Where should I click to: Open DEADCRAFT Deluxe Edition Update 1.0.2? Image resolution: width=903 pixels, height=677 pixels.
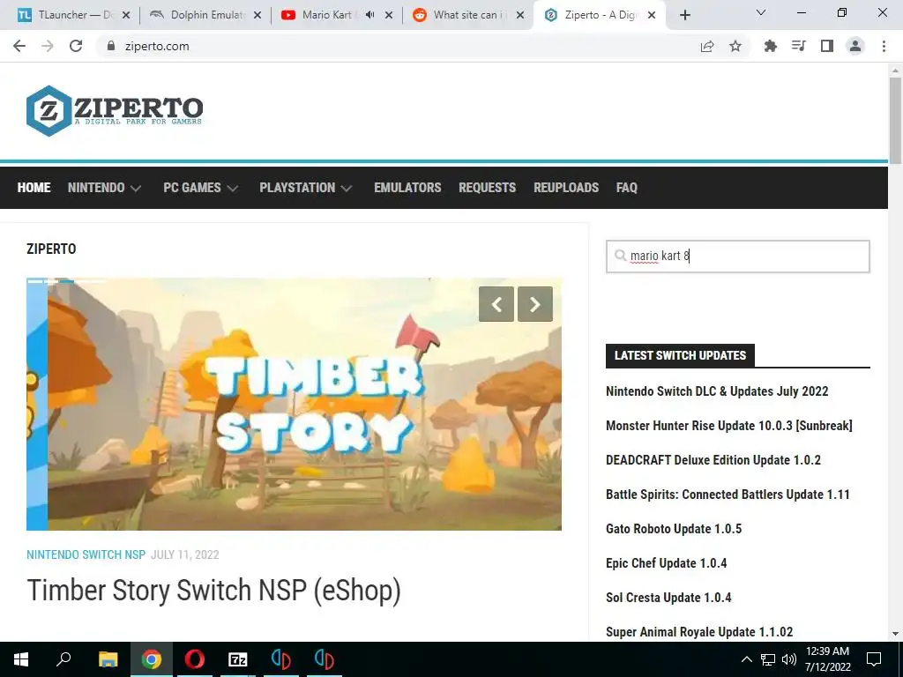point(713,460)
